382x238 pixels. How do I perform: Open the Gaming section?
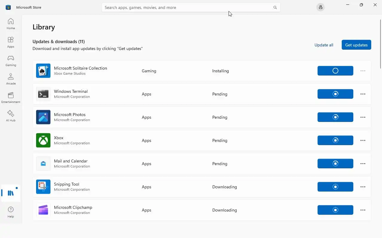(11, 61)
